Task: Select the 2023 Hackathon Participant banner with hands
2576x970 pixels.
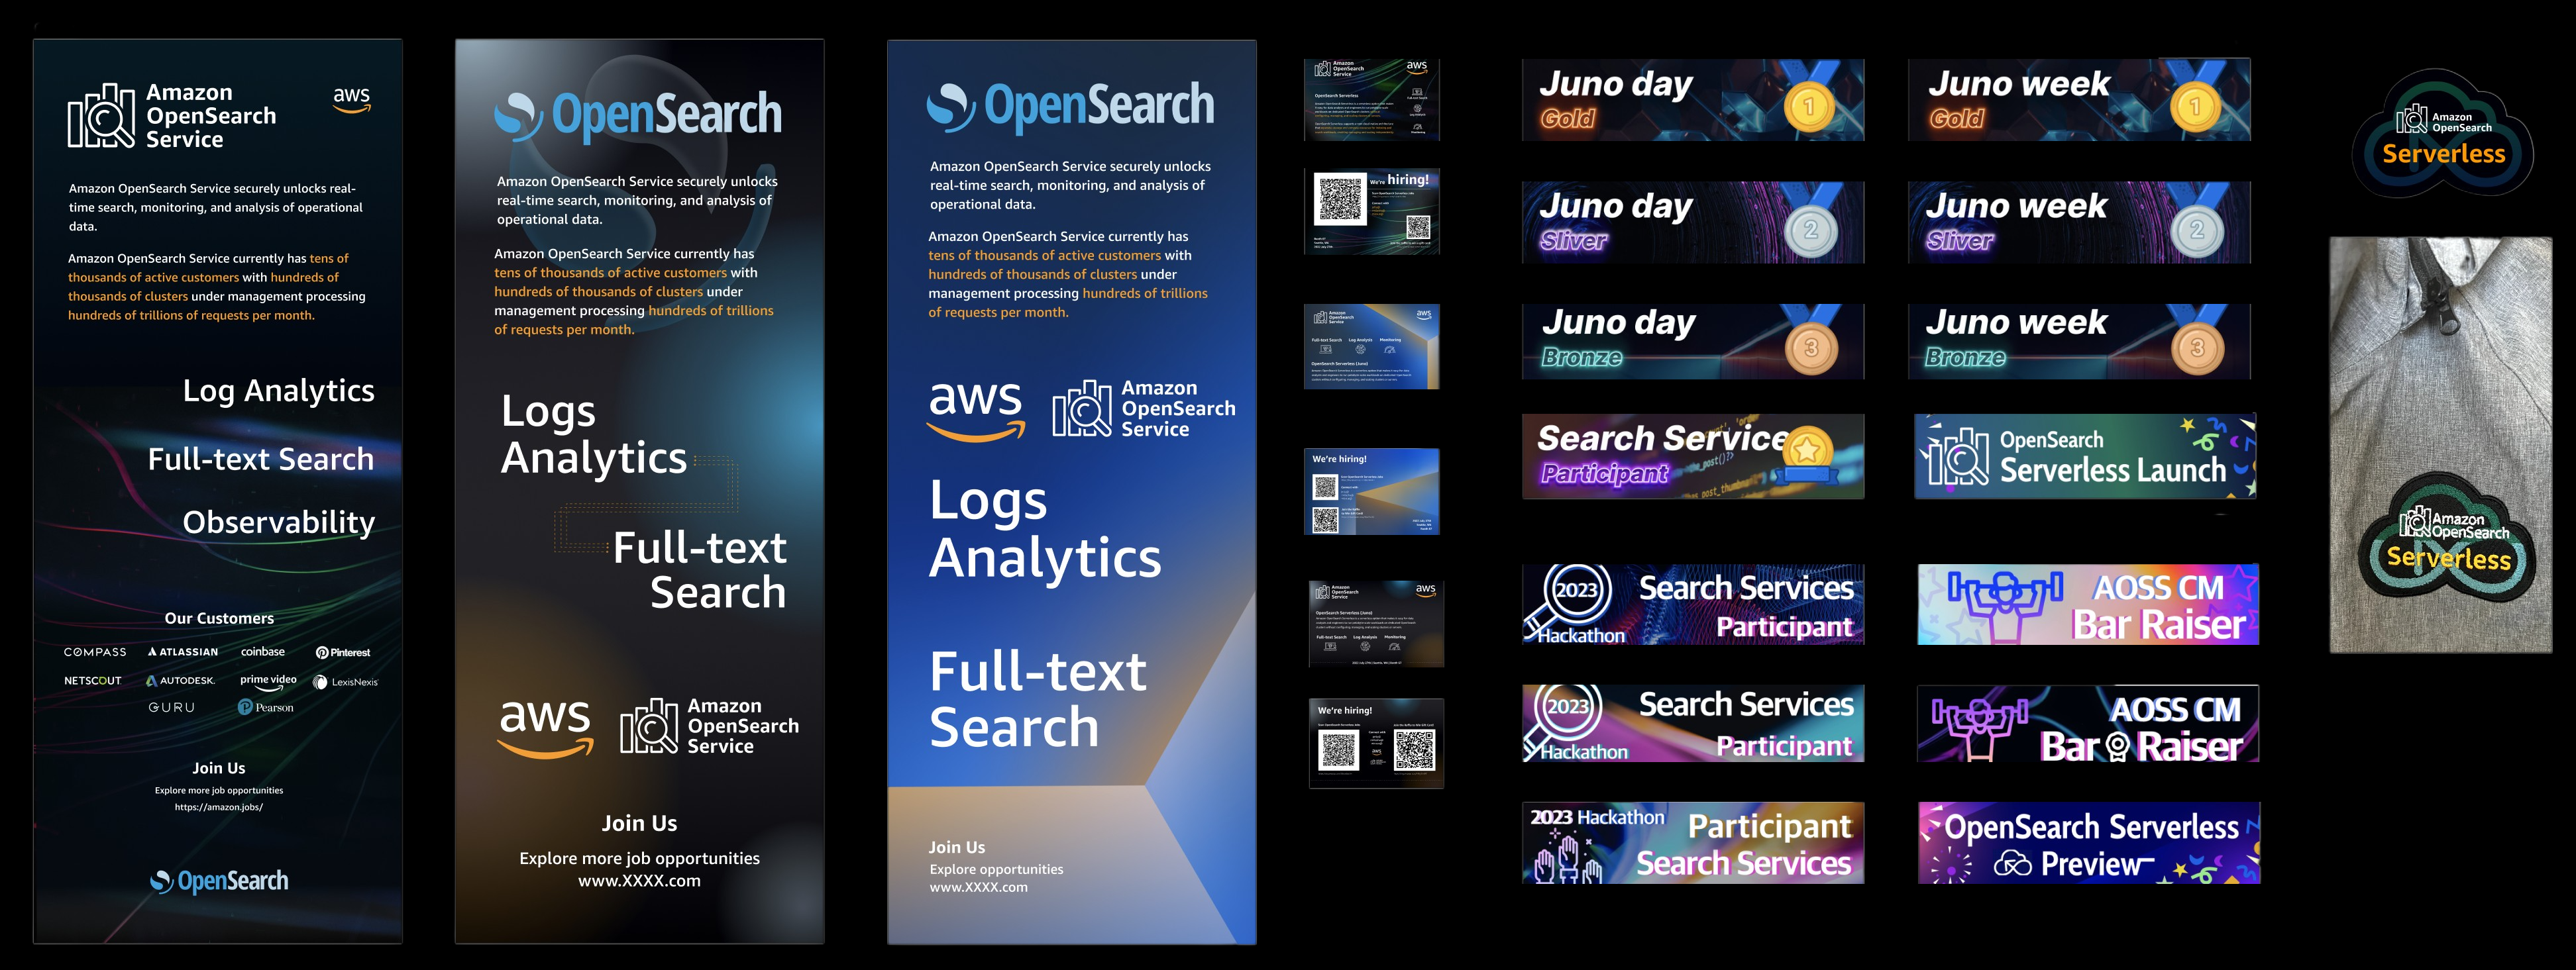Action: (x=1693, y=843)
